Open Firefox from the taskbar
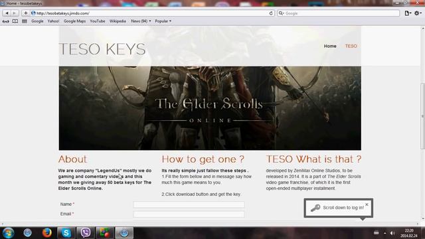The height and width of the screenshot is (239, 425). point(47,233)
